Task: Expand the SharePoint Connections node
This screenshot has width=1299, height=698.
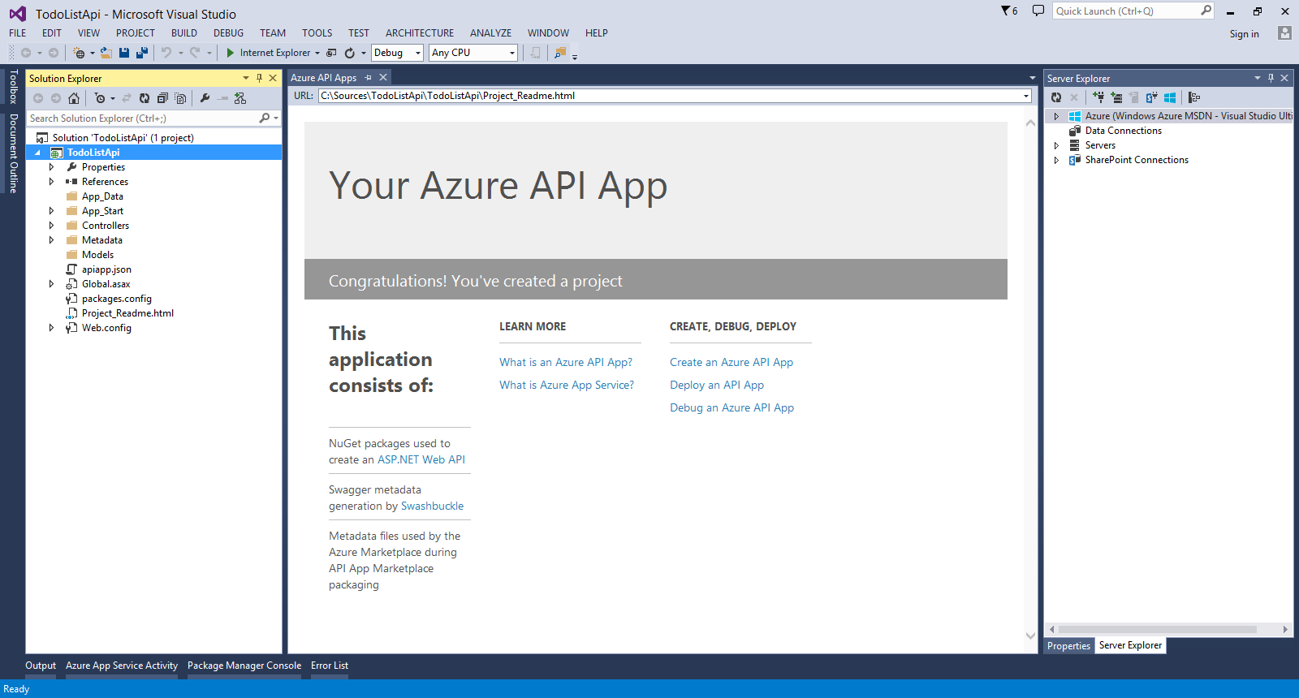Action: (x=1056, y=160)
